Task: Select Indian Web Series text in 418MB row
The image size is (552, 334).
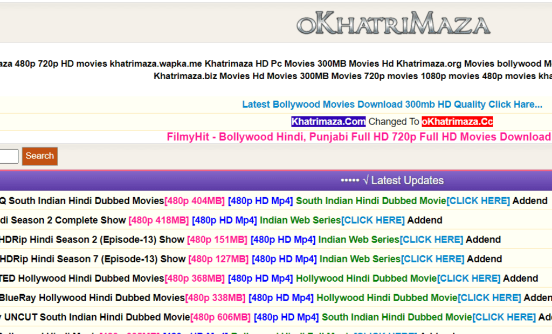Action: tap(300, 220)
